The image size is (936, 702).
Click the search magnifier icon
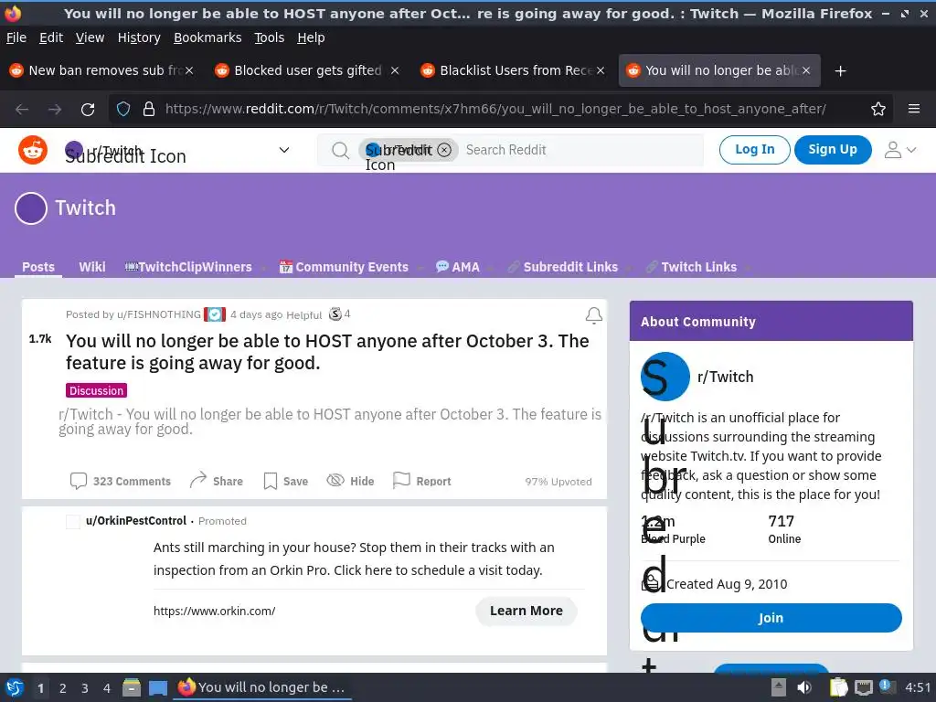[340, 150]
